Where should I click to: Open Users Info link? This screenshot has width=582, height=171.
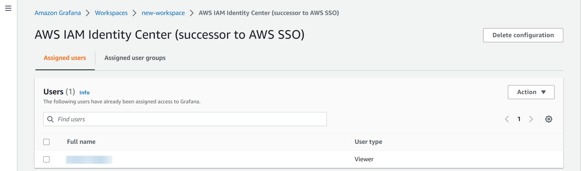pyautogui.click(x=84, y=93)
